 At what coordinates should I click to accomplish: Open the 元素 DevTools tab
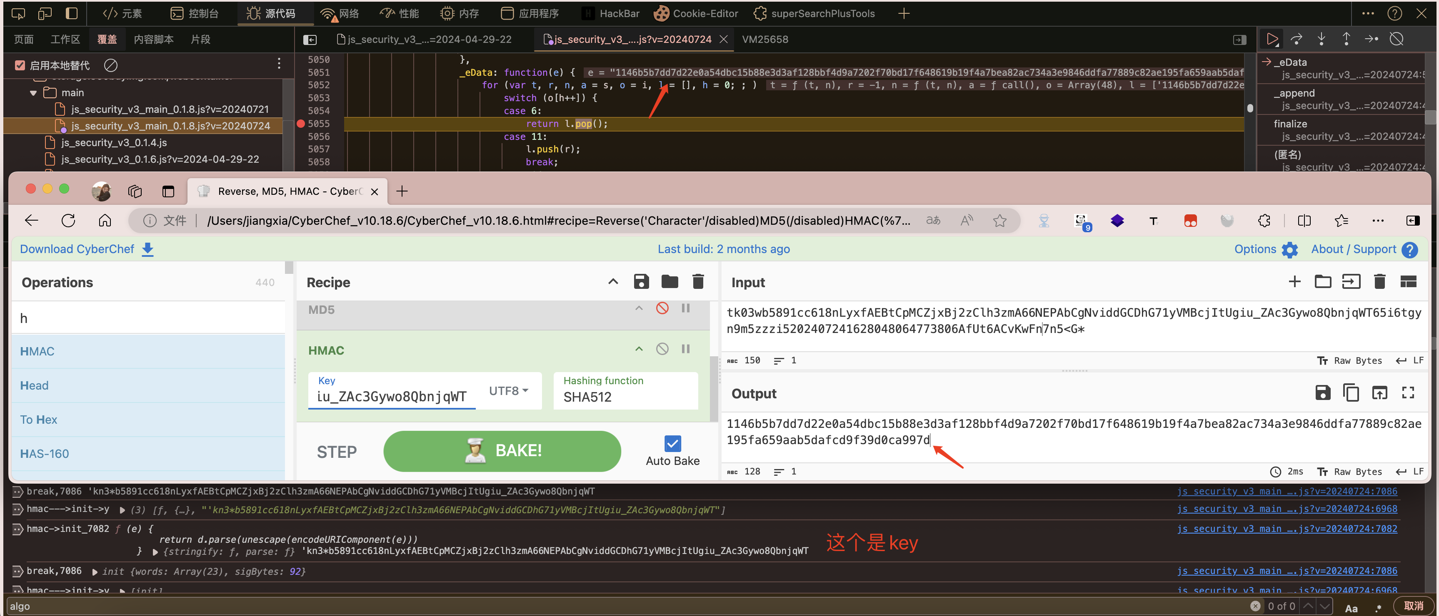coord(122,13)
